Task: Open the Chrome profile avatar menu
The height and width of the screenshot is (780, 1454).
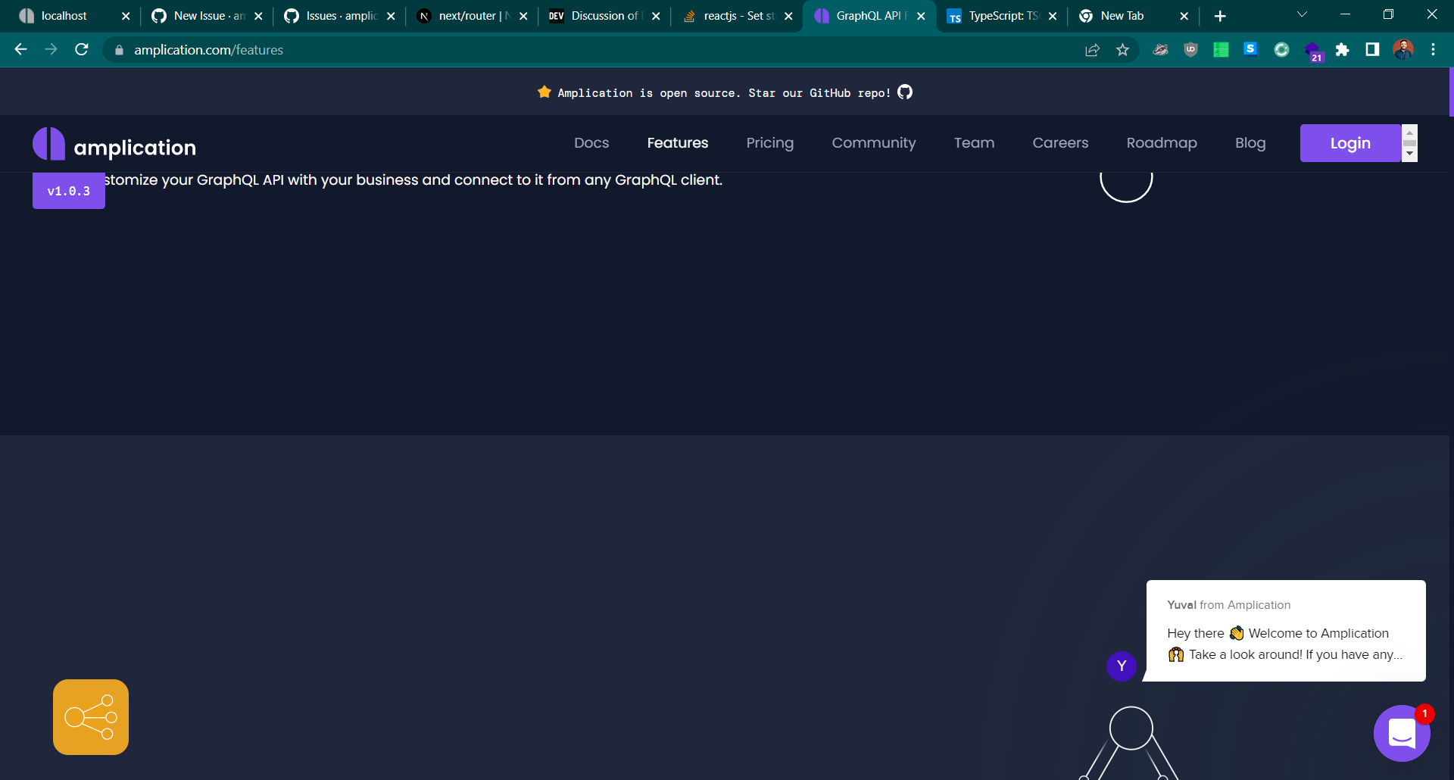Action: pyautogui.click(x=1404, y=50)
